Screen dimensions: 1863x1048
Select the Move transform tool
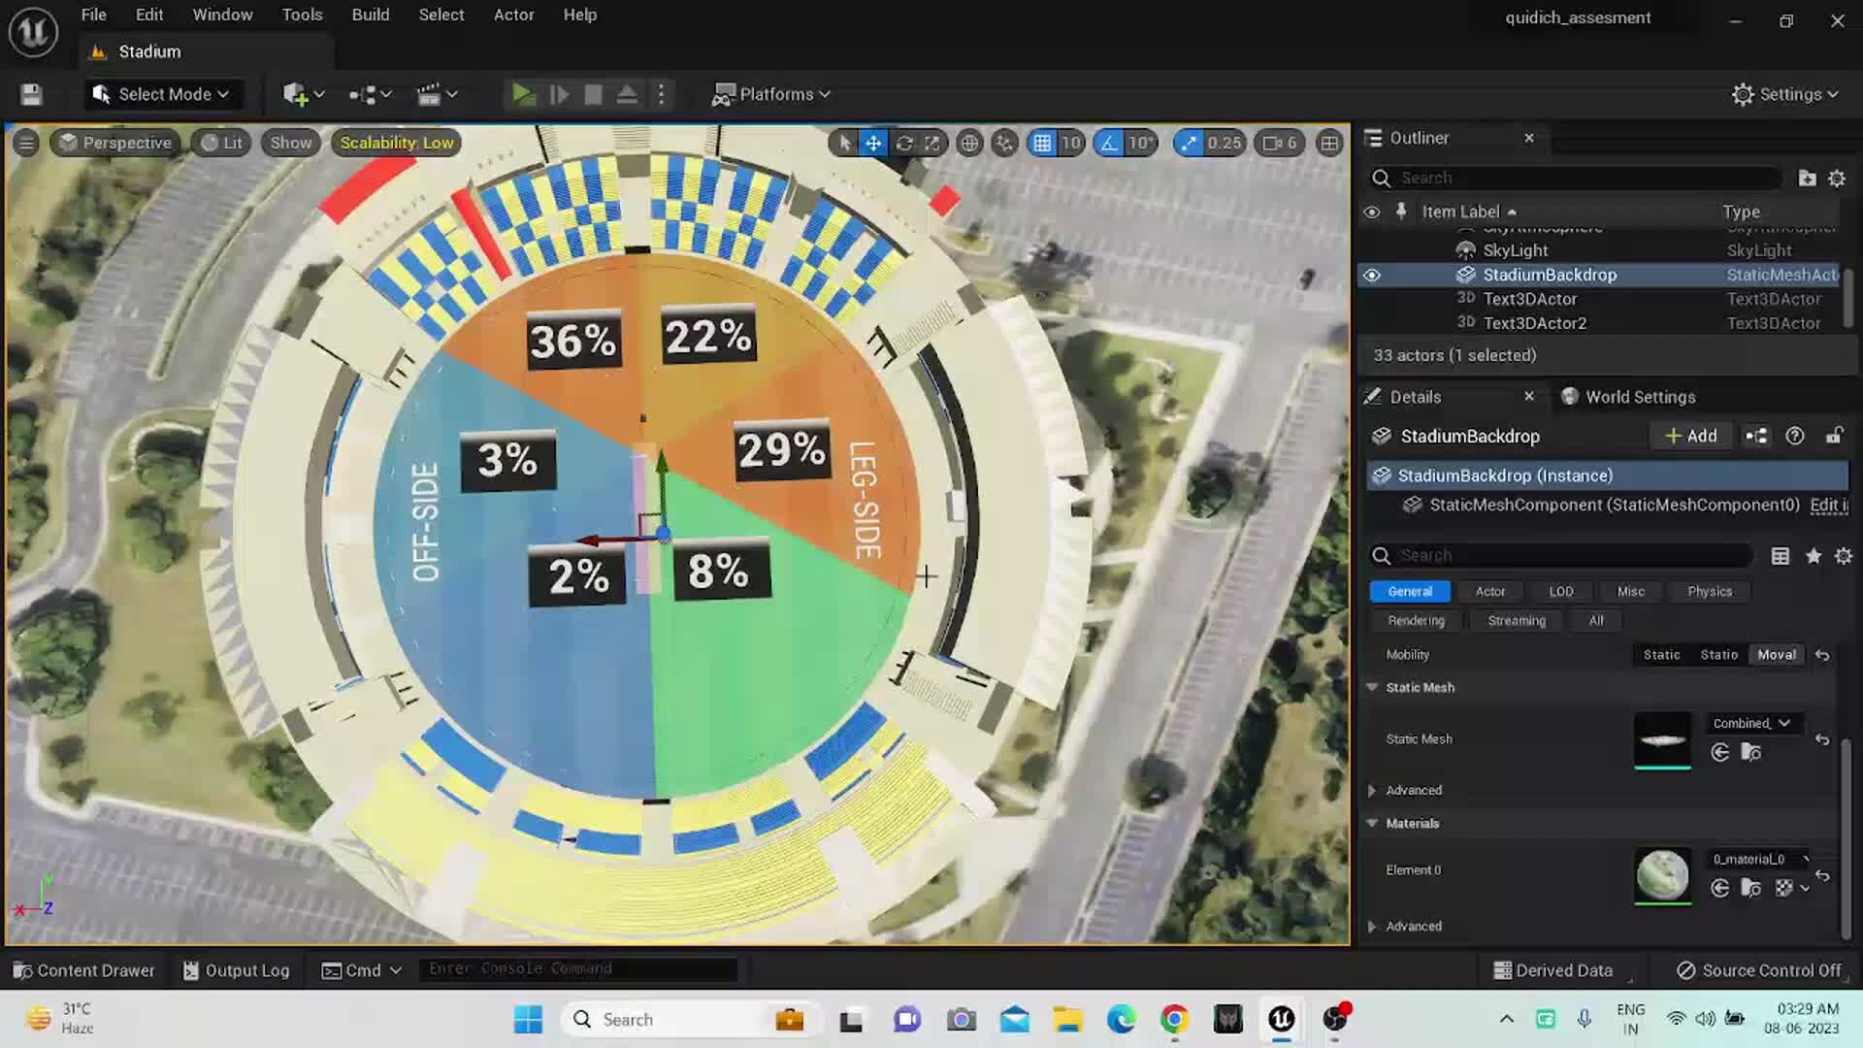tap(872, 143)
